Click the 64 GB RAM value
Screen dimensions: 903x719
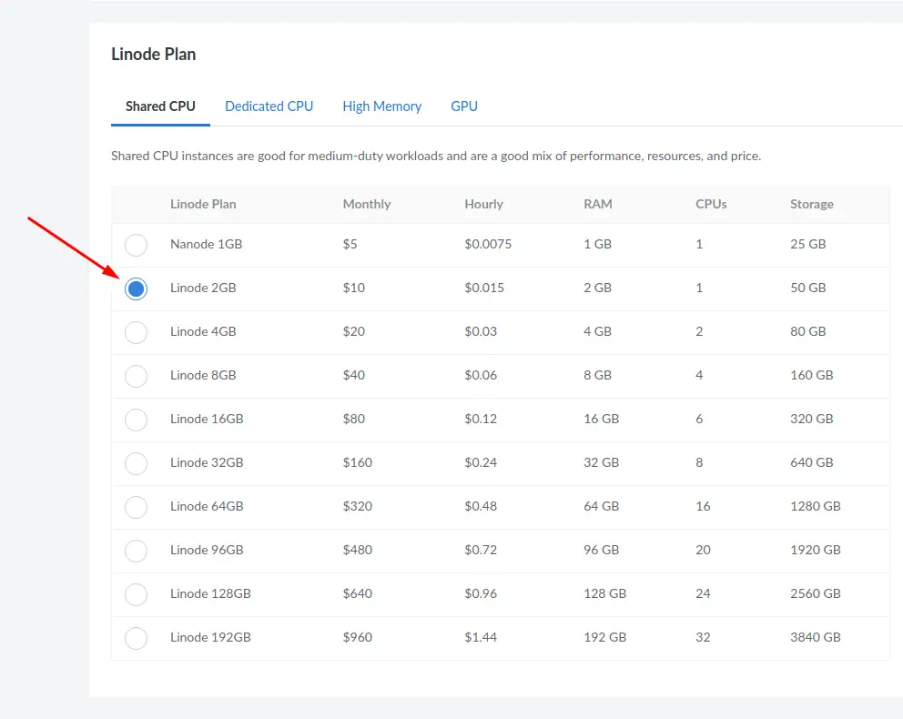(x=601, y=507)
